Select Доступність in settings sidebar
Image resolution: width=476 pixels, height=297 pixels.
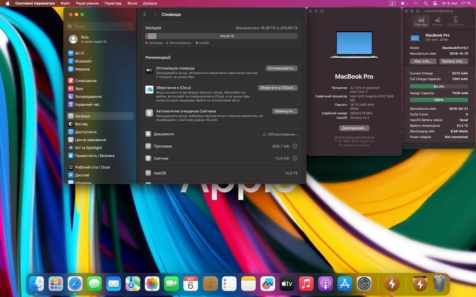pyautogui.click(x=100, y=132)
